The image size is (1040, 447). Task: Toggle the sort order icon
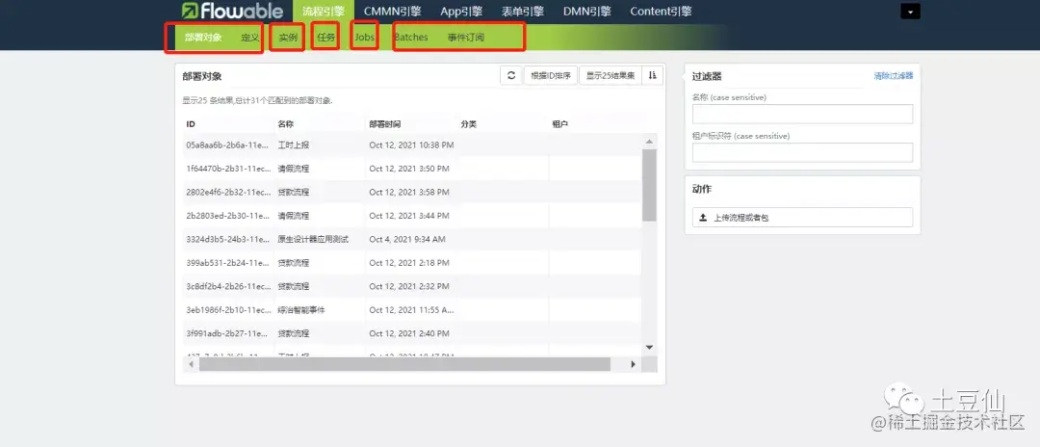point(653,75)
